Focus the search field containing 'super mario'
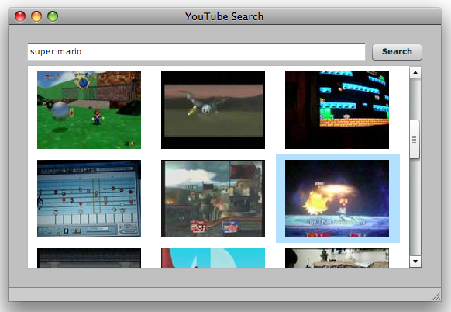 click(196, 52)
